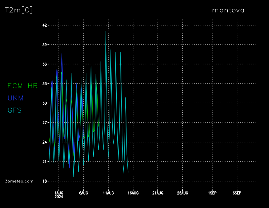
Task: Click the highest GFS peak near 11AUG
Action: [x=106, y=32]
